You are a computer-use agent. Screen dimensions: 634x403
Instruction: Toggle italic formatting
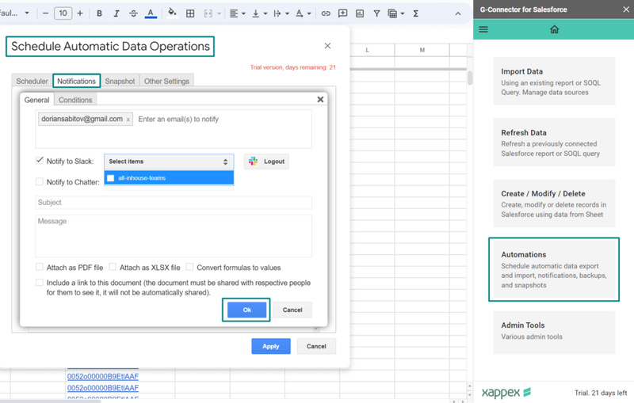coord(116,13)
